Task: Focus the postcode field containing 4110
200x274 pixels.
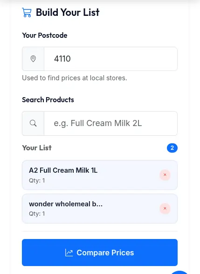Action: point(110,59)
